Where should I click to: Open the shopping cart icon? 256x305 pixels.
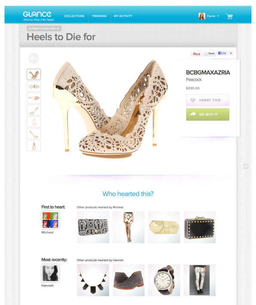point(229,16)
